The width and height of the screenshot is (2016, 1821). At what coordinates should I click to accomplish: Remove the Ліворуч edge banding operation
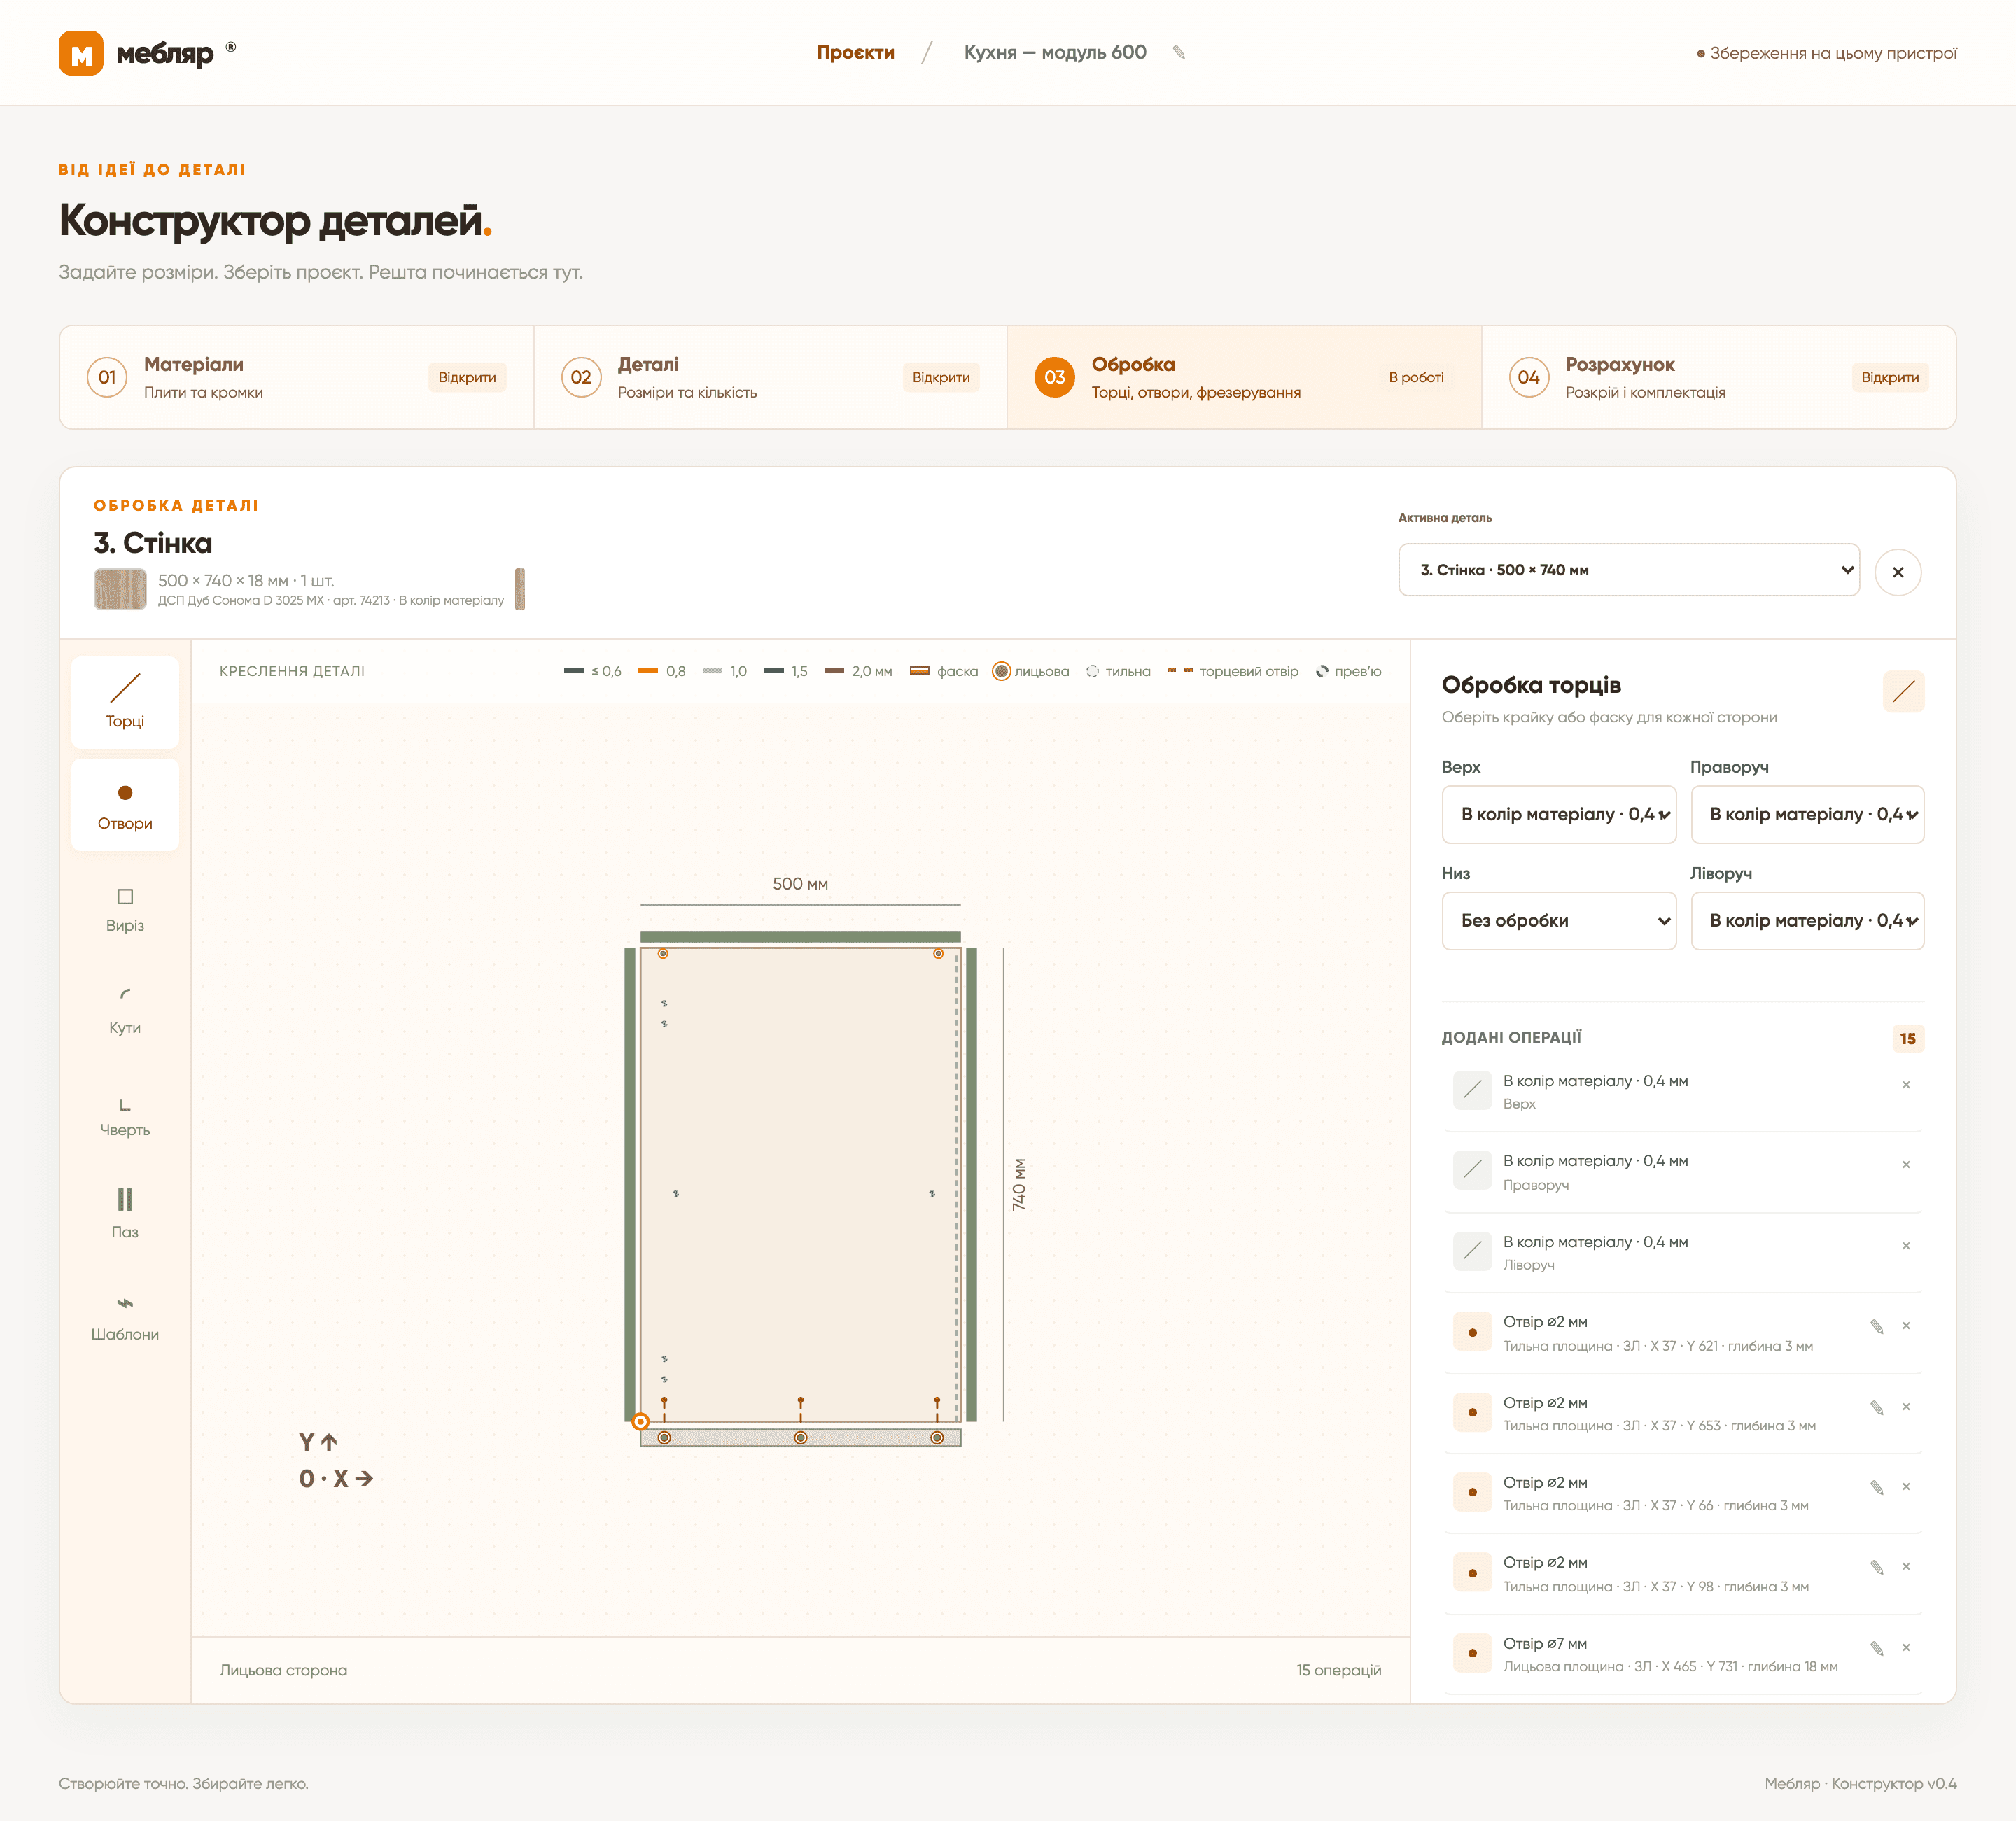pyautogui.click(x=1905, y=1246)
